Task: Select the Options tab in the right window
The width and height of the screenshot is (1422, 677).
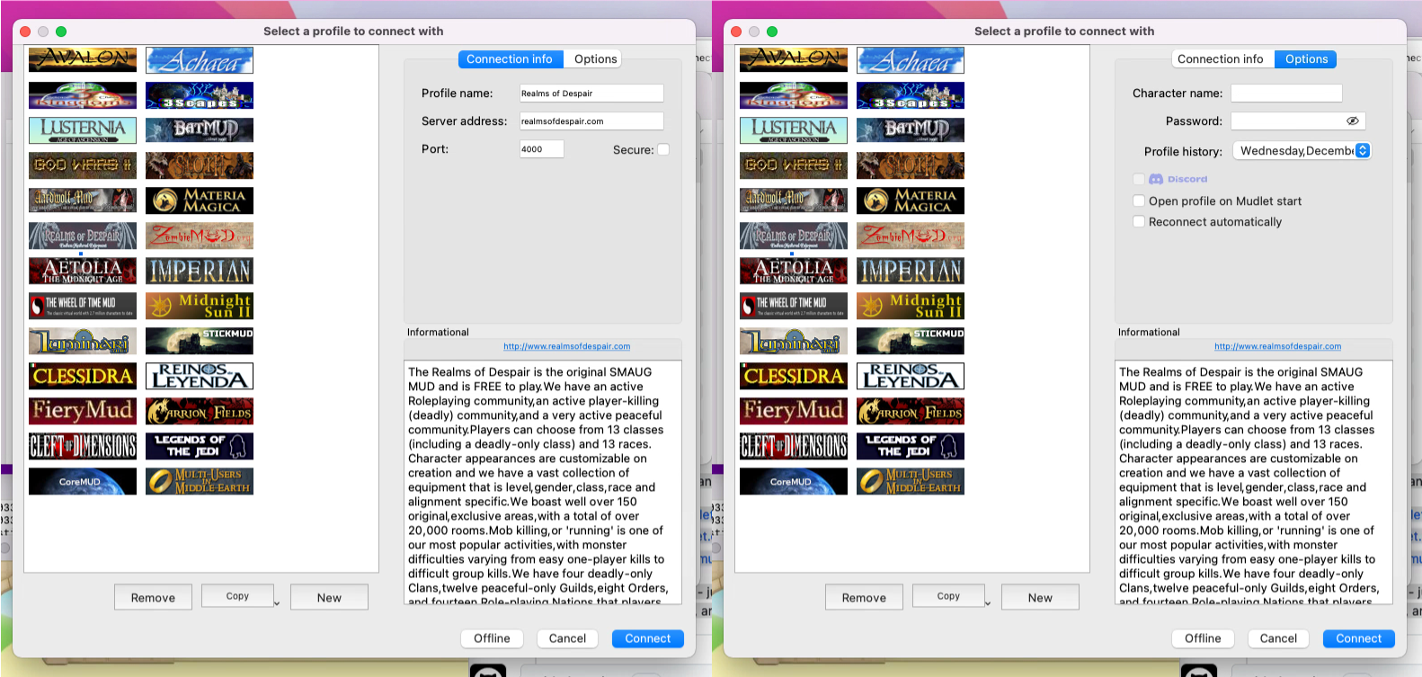Action: 1306,59
